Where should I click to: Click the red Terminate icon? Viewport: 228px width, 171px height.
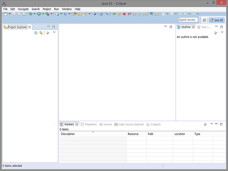pos(124,14)
